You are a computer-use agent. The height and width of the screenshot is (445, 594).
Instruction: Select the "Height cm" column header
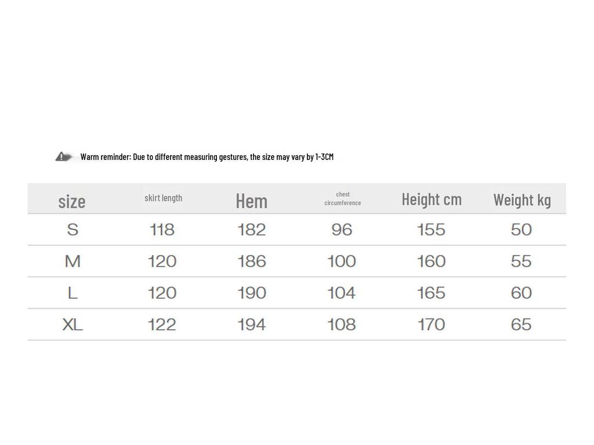(x=432, y=199)
